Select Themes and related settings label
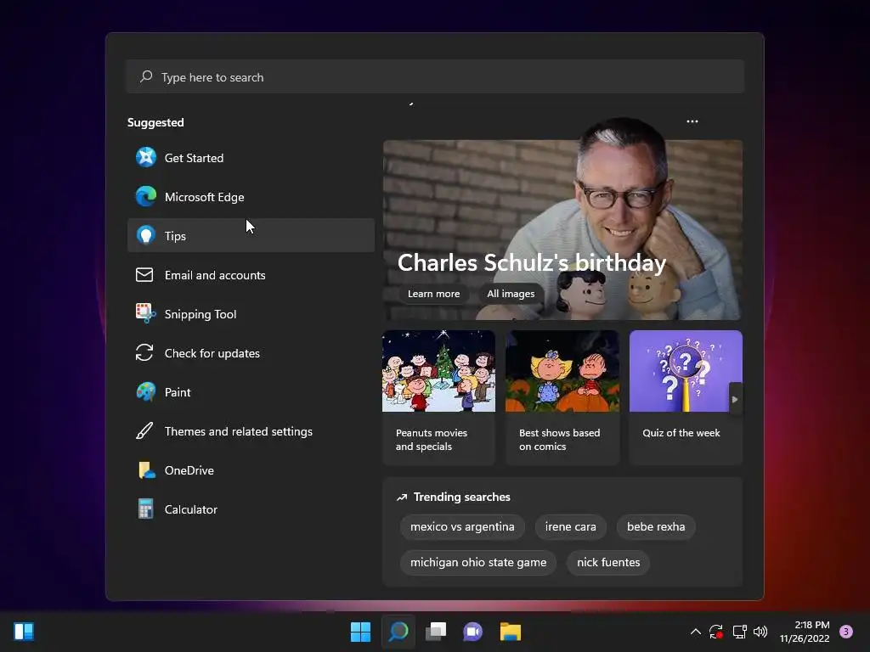Image resolution: width=870 pixels, height=652 pixels. coord(239,431)
